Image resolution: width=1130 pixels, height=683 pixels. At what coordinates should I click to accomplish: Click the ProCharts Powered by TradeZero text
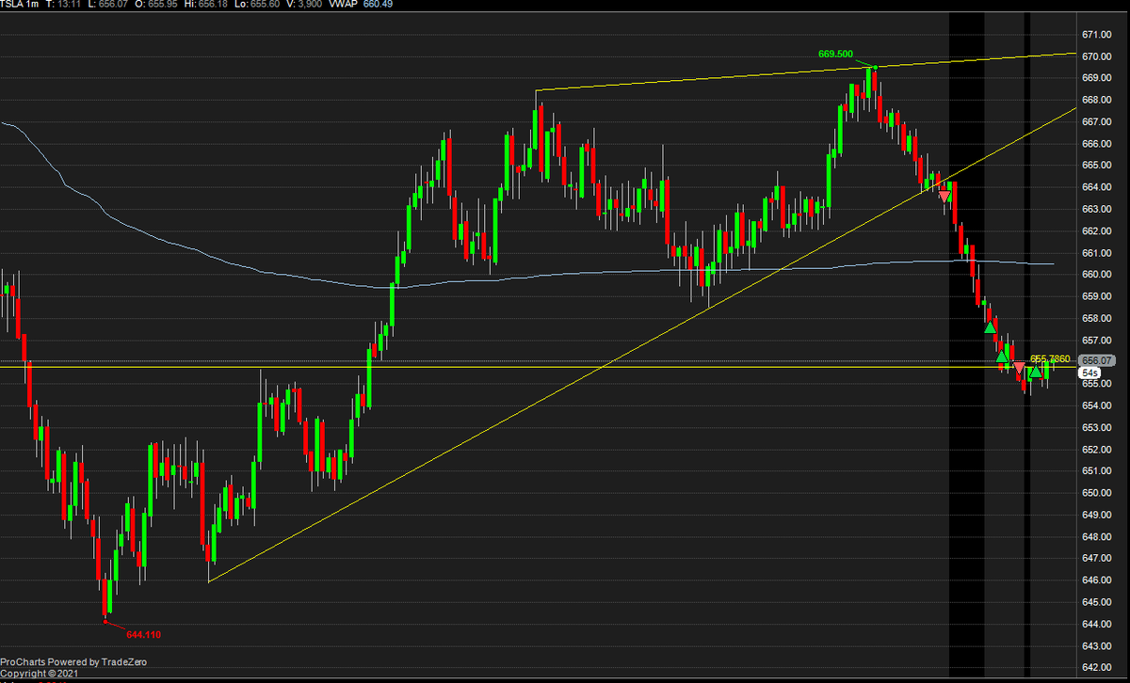pyautogui.click(x=73, y=662)
